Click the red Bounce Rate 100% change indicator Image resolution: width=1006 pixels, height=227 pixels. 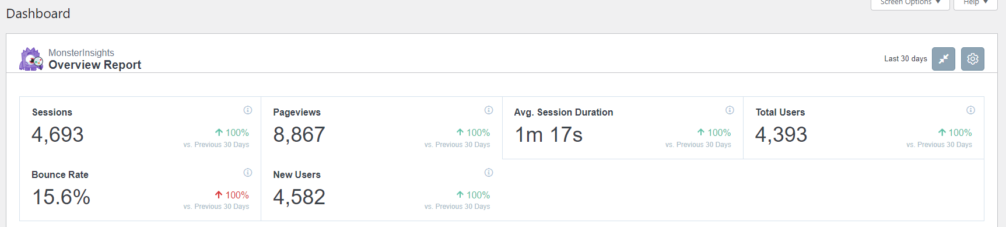(232, 195)
